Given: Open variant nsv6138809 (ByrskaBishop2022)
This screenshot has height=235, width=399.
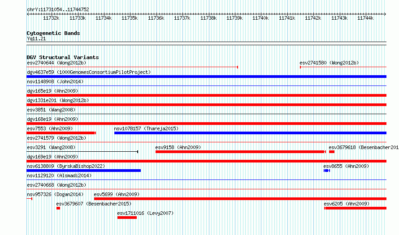Looking at the screenshot, I should point(66,166).
